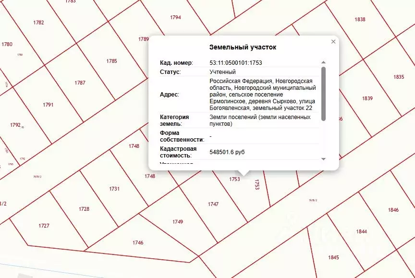Click the scroll up arrow in popup
The image size is (415, 278).
coord(323,62)
